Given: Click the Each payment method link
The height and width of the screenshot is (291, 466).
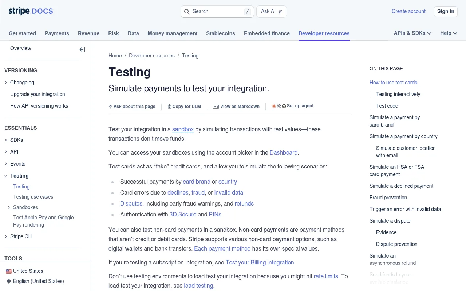Looking at the screenshot, I should [222, 248].
